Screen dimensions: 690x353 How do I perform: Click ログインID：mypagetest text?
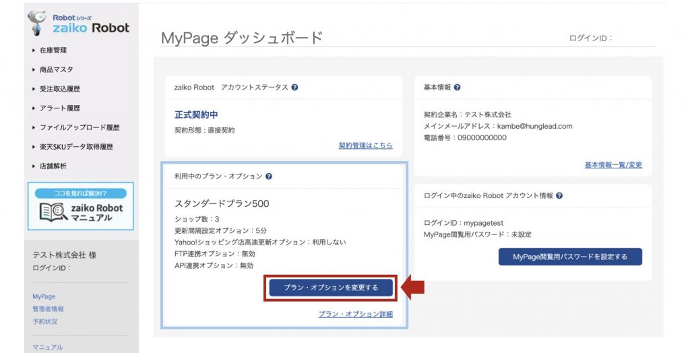(x=464, y=223)
